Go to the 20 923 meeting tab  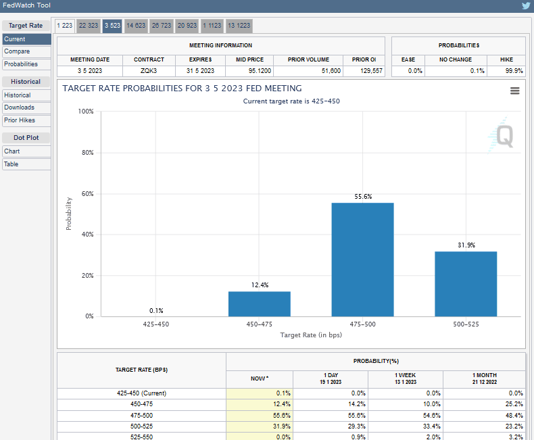pyautogui.click(x=187, y=26)
